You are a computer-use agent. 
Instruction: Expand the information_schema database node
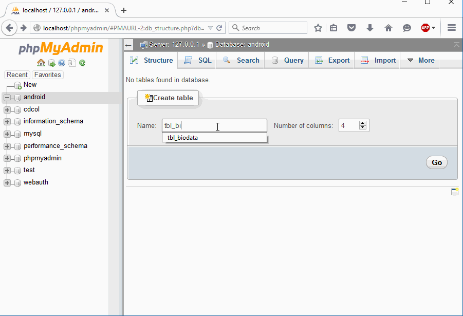pos(7,122)
